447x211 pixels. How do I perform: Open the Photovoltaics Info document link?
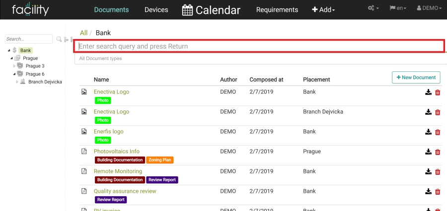117,151
